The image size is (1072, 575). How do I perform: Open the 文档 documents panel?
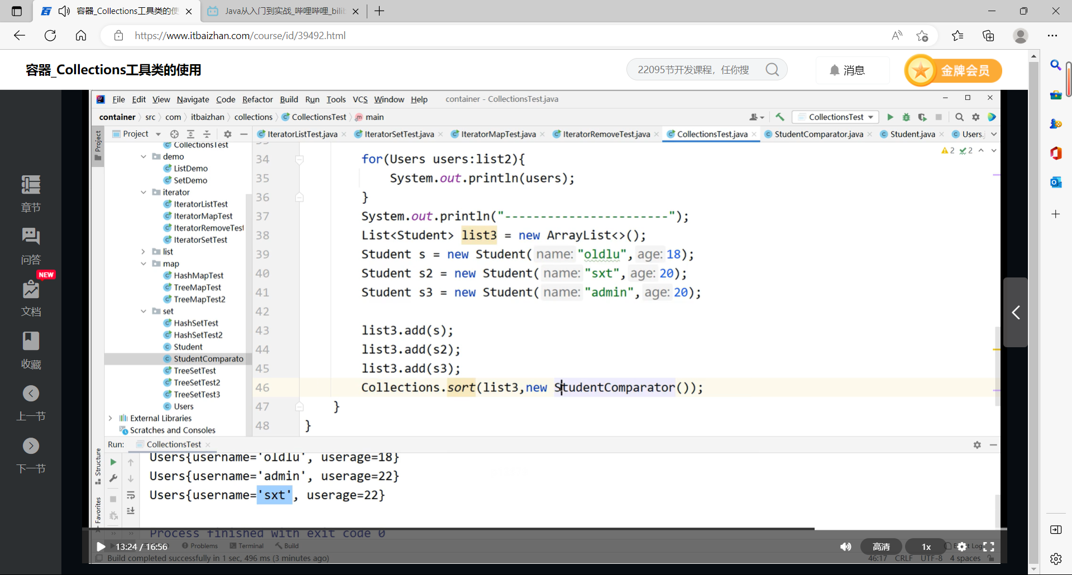pos(31,298)
